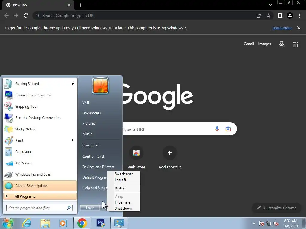306x229 pixels.
Task: Open the Snipping Tool
Action: tap(40, 106)
